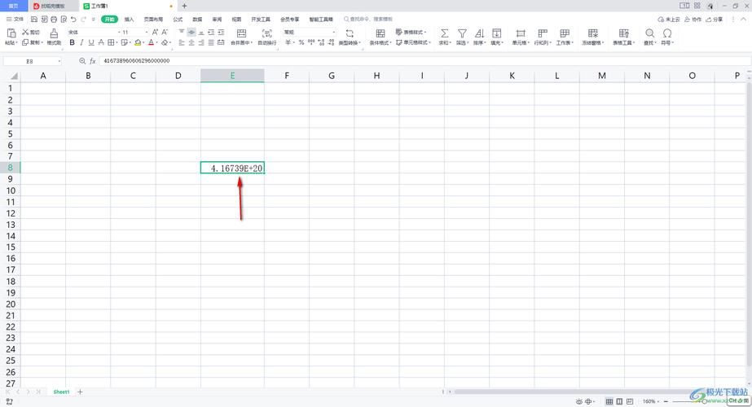Switch to the Page Layout ribbon tab
752x407 pixels.
[x=153, y=20]
